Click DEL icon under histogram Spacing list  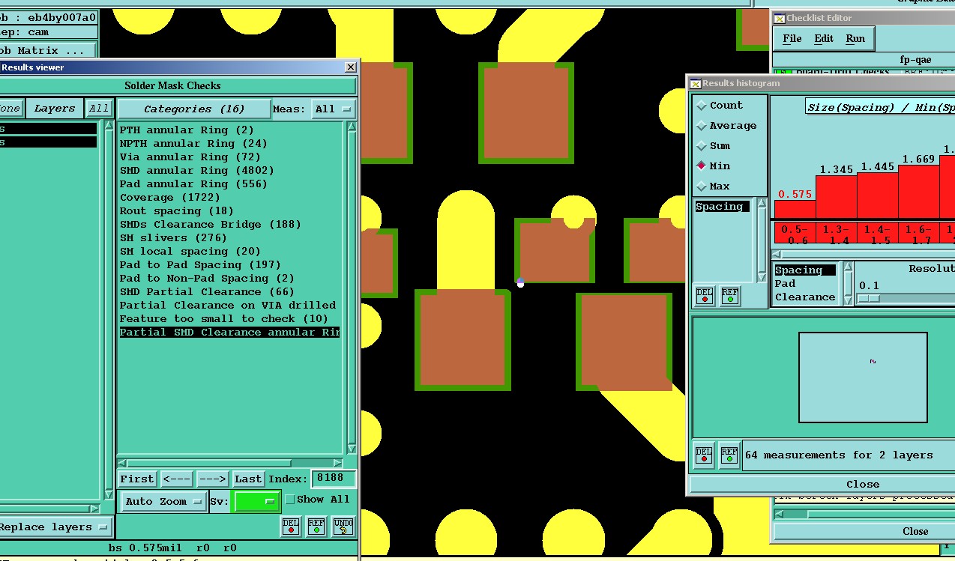click(x=704, y=296)
